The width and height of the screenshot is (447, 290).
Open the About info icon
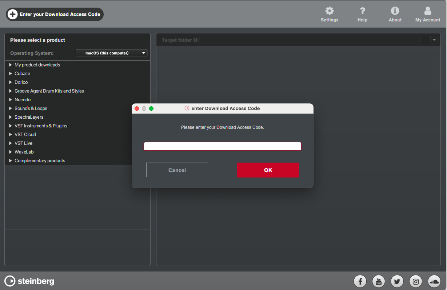[x=395, y=11]
